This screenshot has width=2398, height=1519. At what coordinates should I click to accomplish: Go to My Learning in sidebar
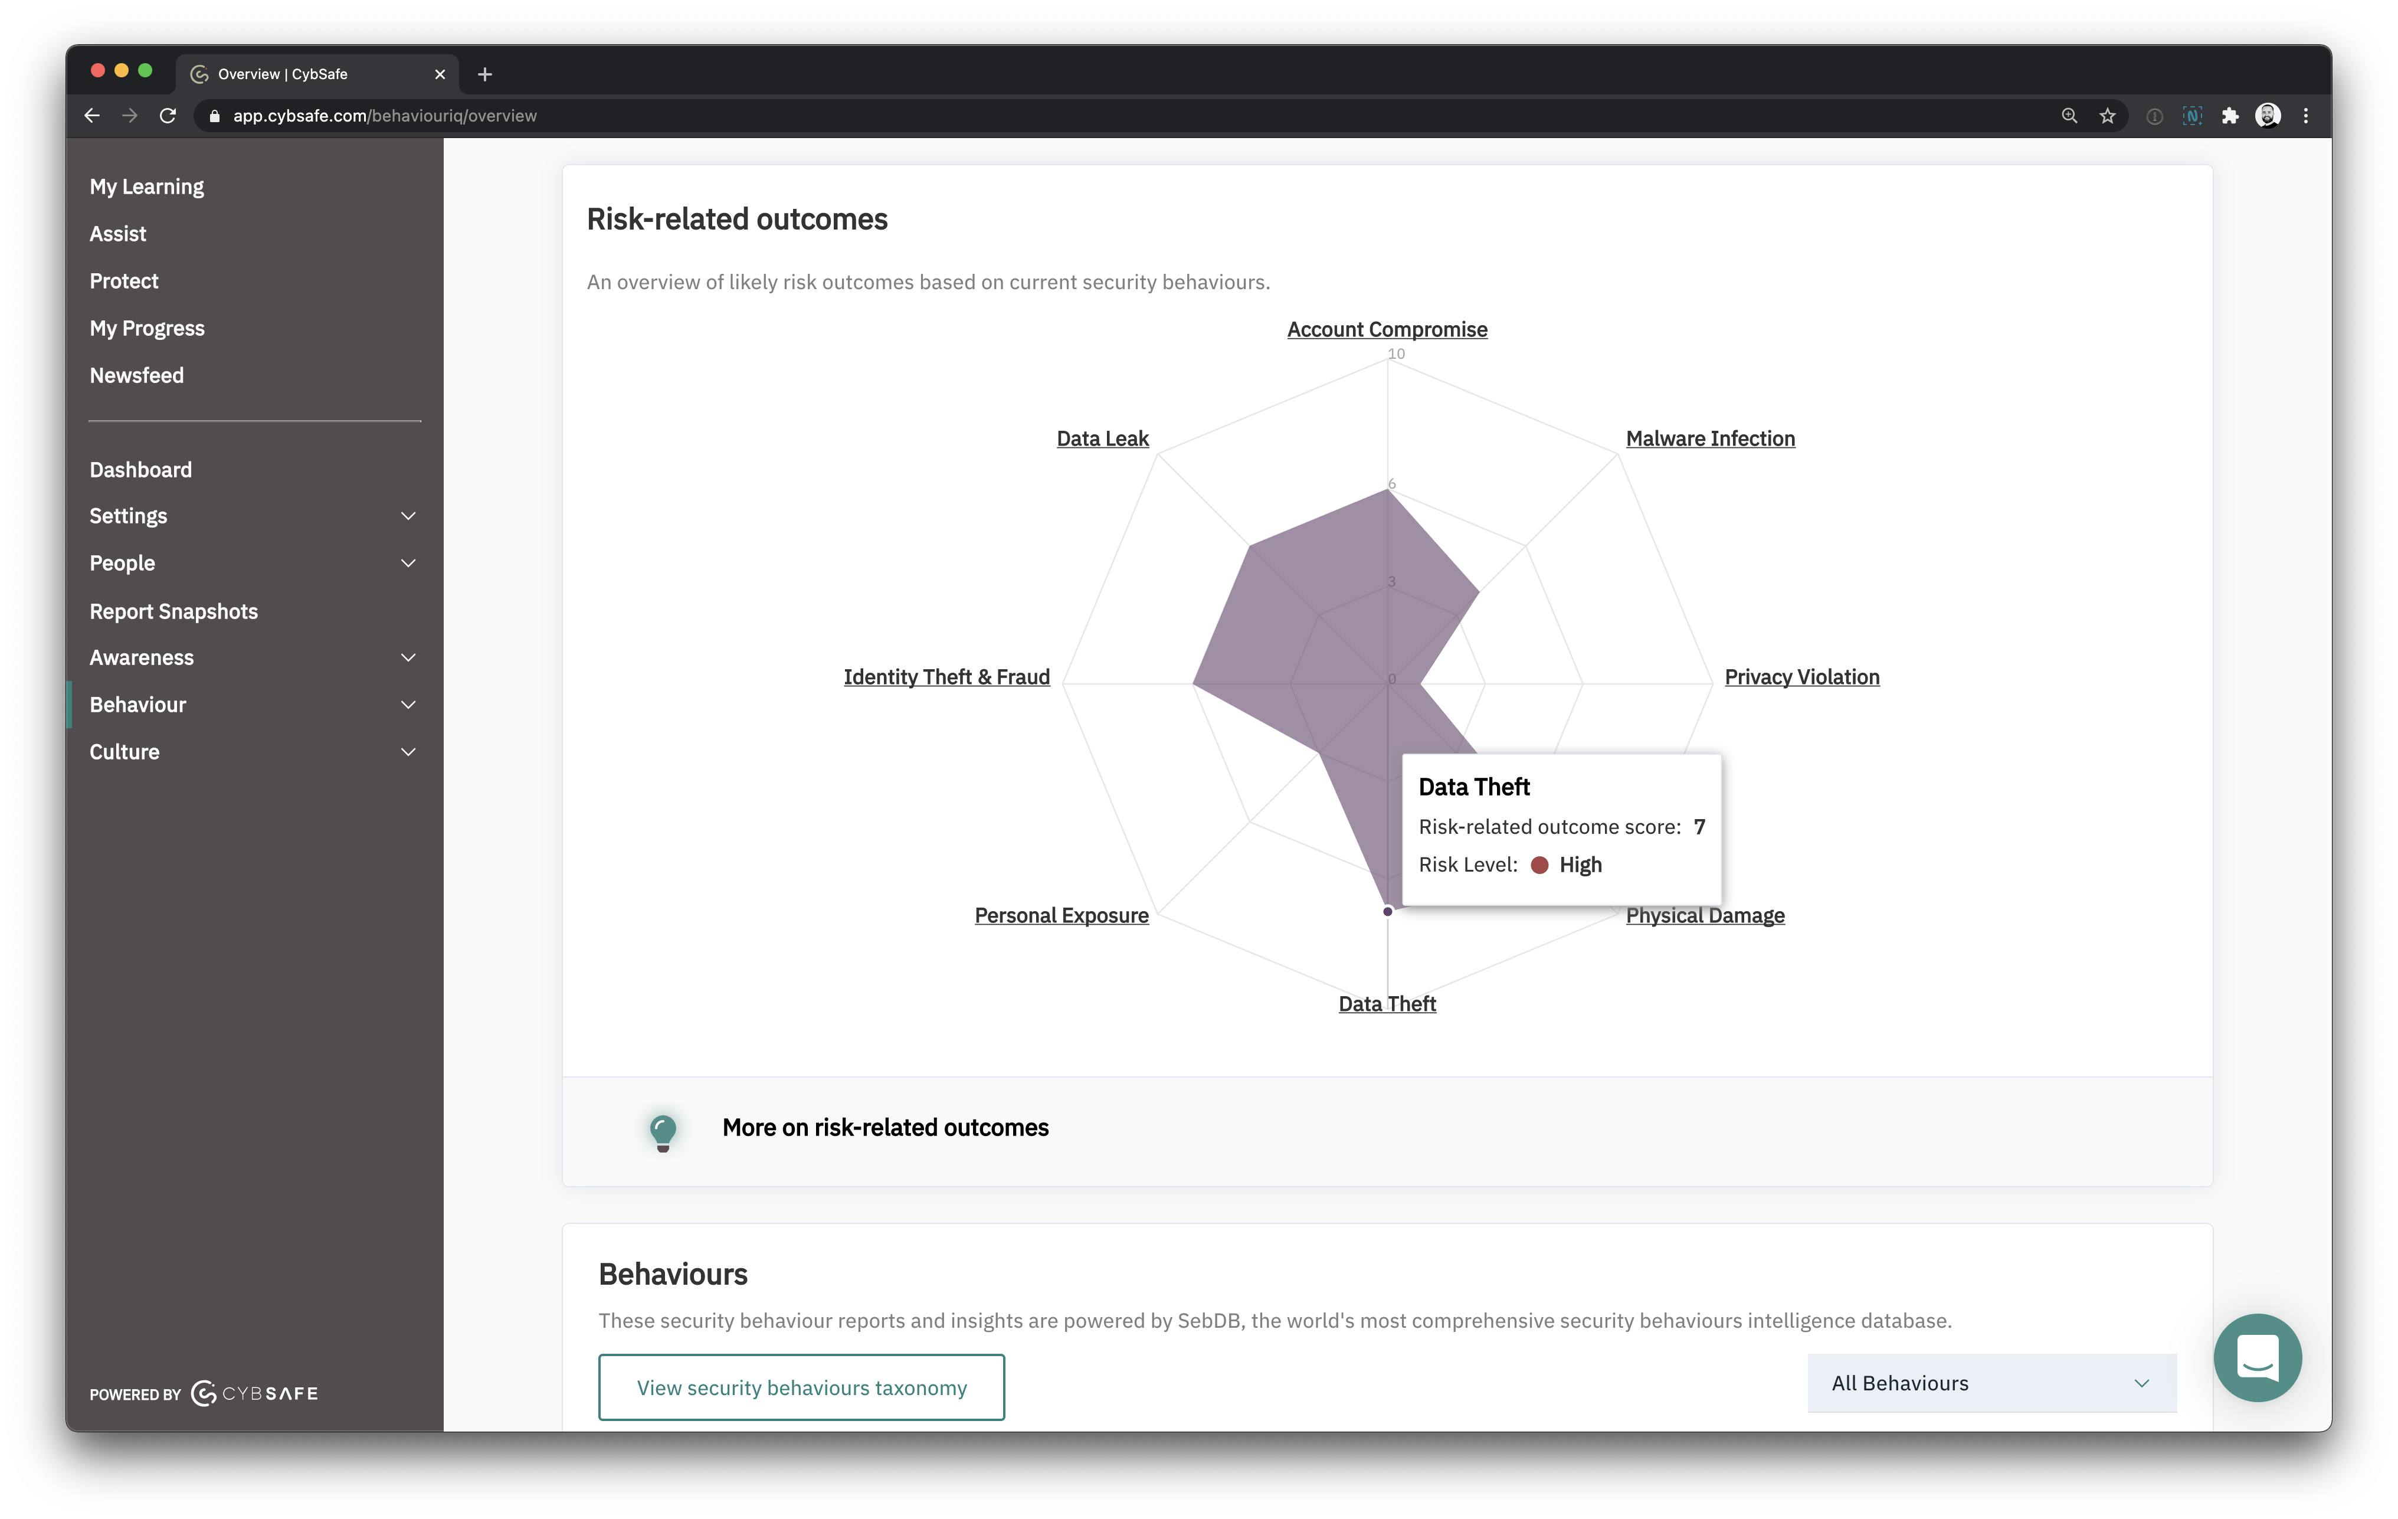146,186
